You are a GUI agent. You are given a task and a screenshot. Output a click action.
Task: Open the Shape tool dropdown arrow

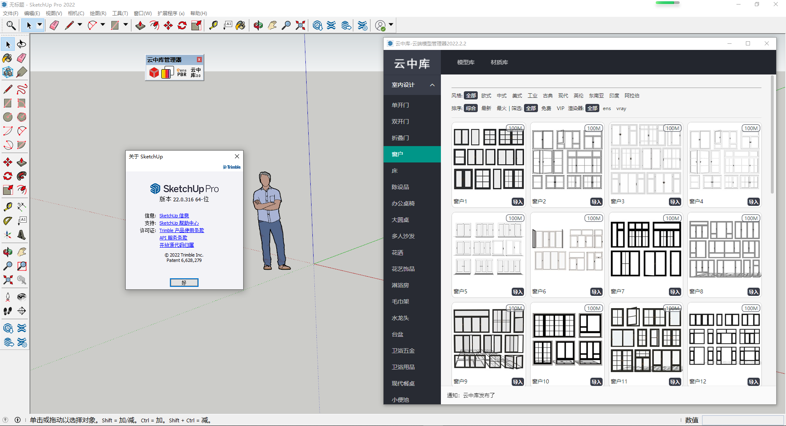[126, 25]
